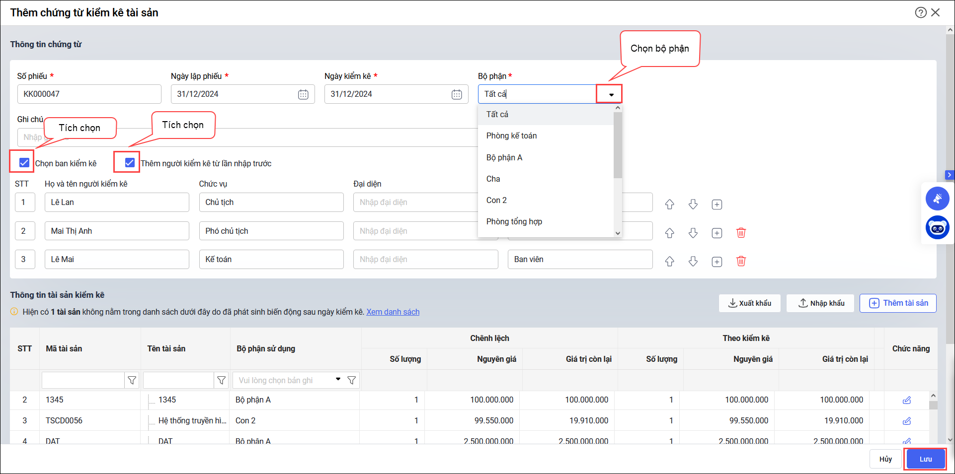Screen dimensions: 955x474
Task: Edit asset 1345 row with pencil icon
Action: pyautogui.click(x=906, y=400)
